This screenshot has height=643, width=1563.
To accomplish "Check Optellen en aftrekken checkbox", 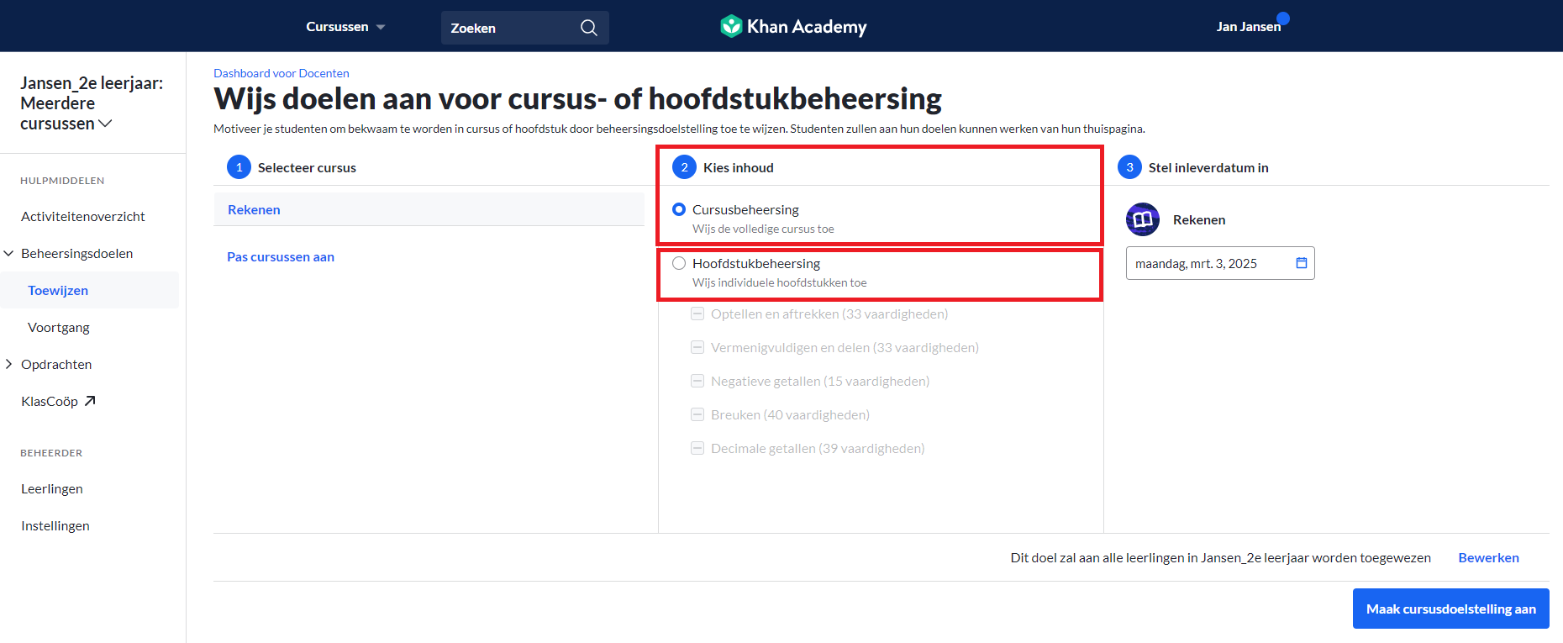I will pos(697,314).
